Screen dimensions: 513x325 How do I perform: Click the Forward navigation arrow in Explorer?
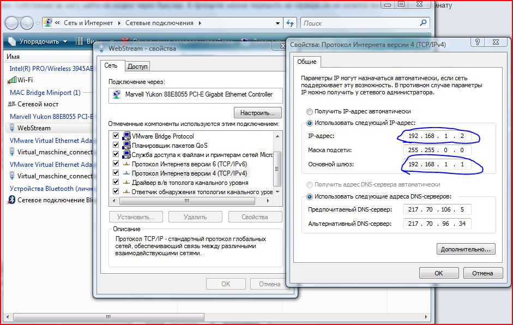click(x=27, y=23)
